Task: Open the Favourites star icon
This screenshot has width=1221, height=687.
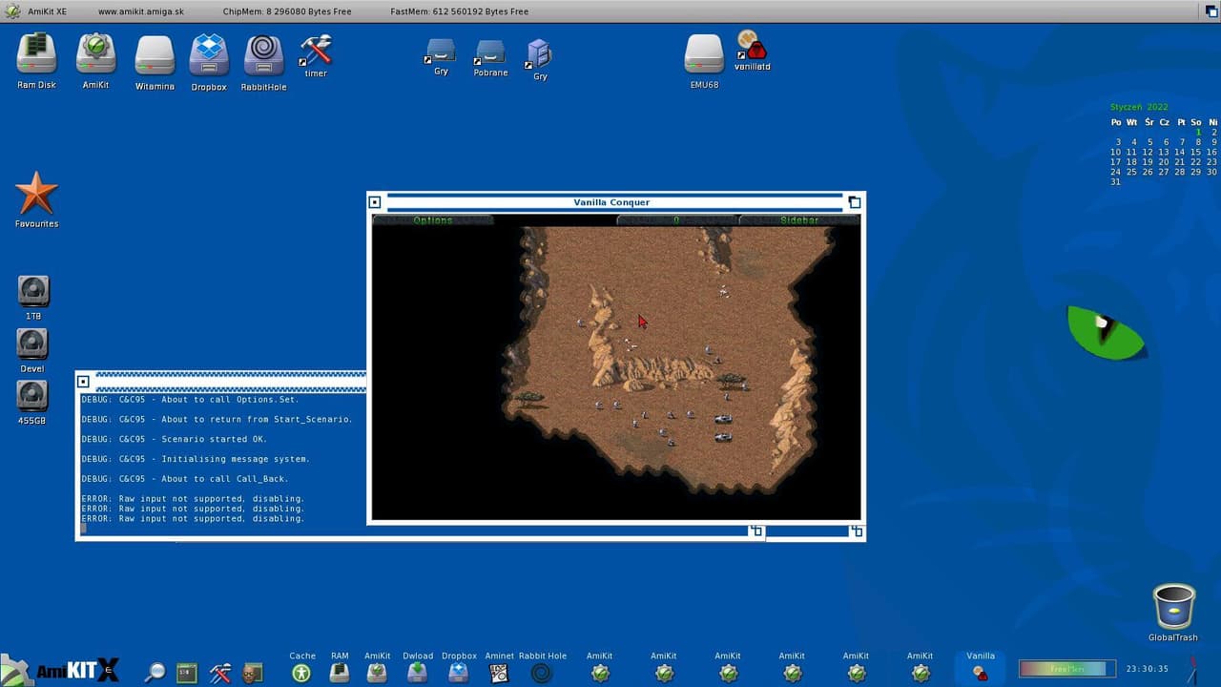Action: [x=36, y=193]
